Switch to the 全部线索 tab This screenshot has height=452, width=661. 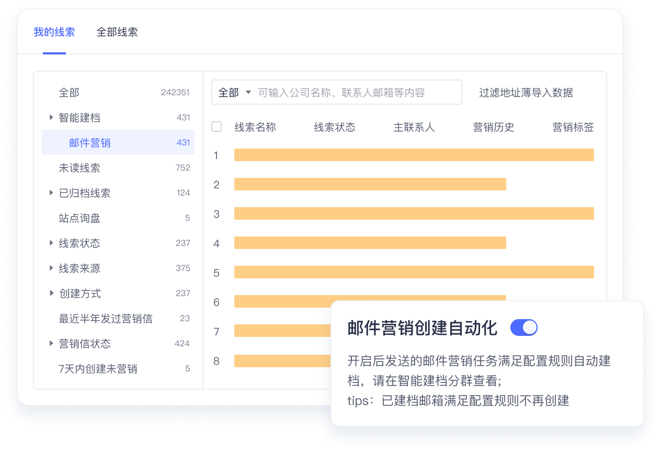(117, 32)
